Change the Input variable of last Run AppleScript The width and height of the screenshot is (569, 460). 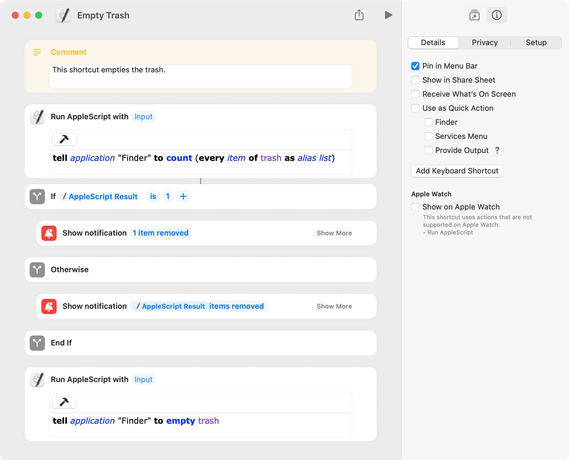pyautogui.click(x=143, y=379)
